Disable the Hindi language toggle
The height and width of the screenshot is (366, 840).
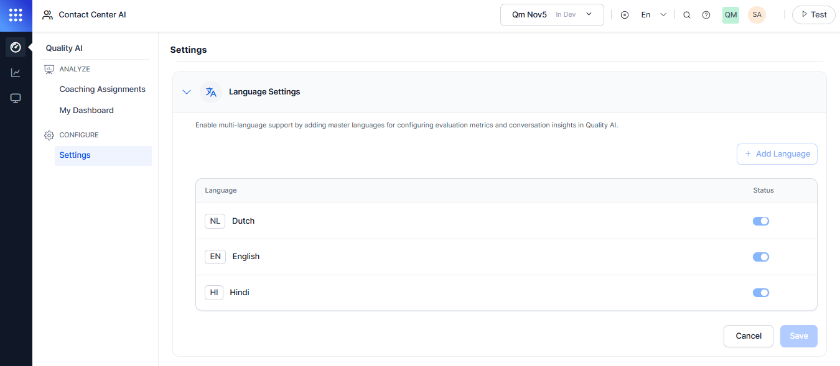pyautogui.click(x=761, y=292)
